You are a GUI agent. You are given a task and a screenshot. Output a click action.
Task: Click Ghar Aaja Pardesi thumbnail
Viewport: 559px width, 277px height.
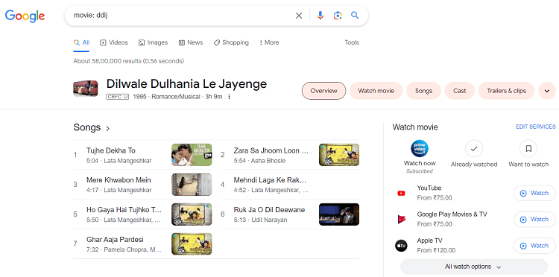click(x=192, y=244)
